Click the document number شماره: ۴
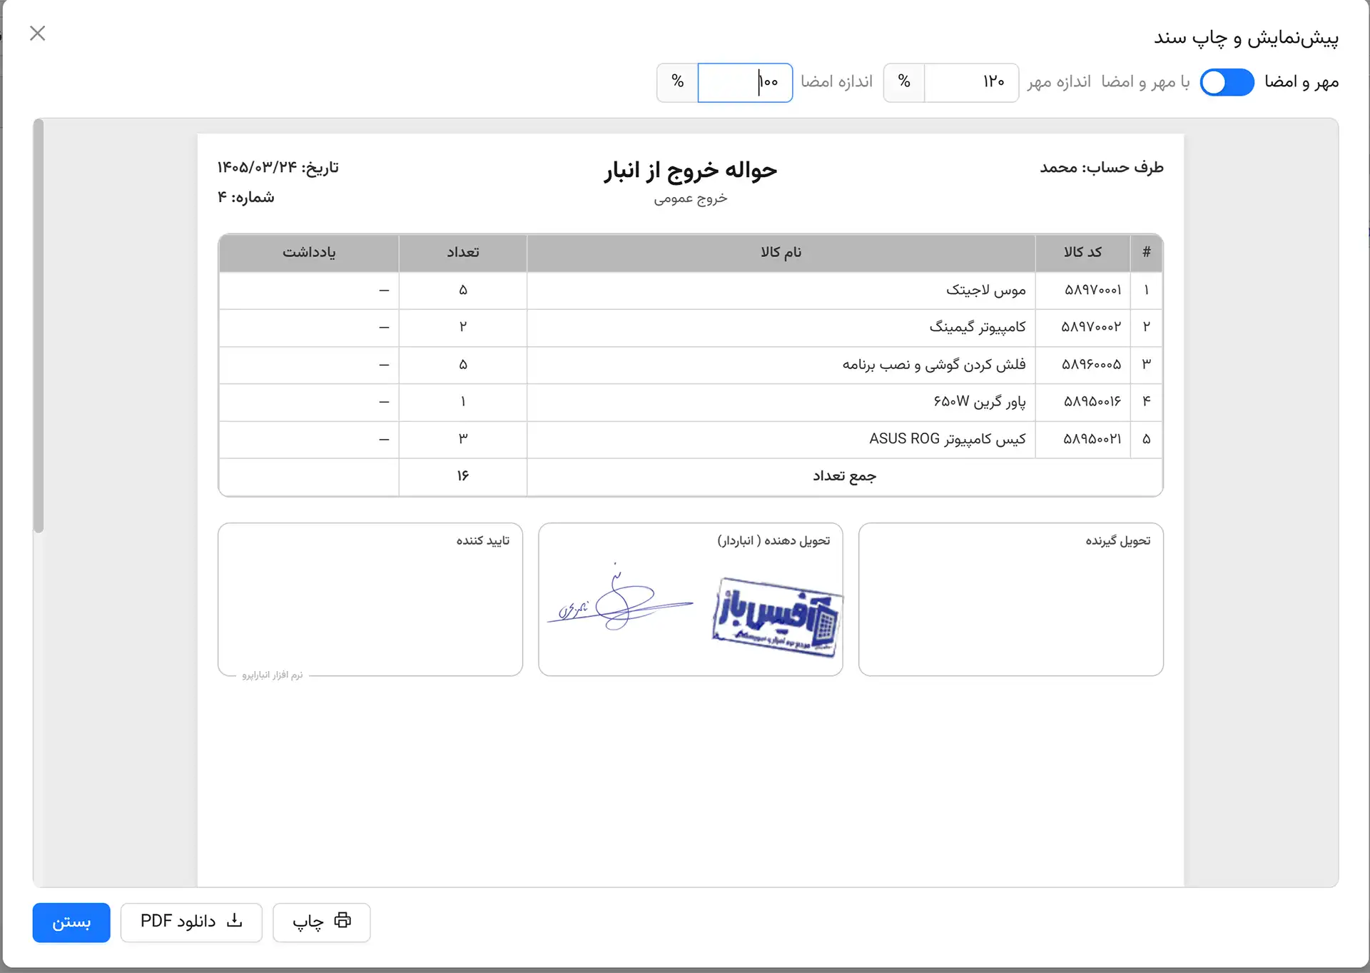Viewport: 1370px width, 973px height. click(245, 197)
